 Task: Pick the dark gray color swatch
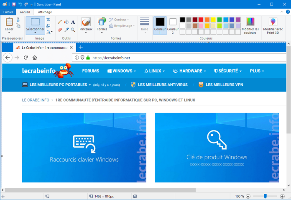(189, 20)
